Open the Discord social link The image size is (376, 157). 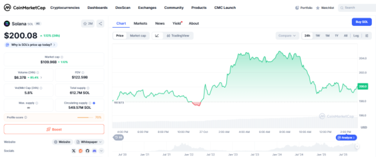94,151
